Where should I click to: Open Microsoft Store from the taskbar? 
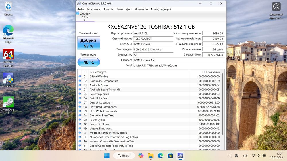170,156
